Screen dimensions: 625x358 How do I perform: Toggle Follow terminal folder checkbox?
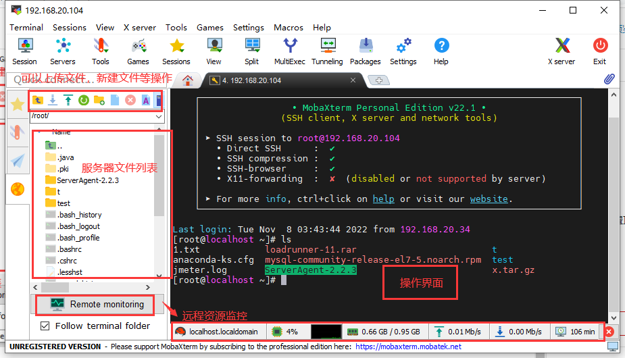pos(45,326)
